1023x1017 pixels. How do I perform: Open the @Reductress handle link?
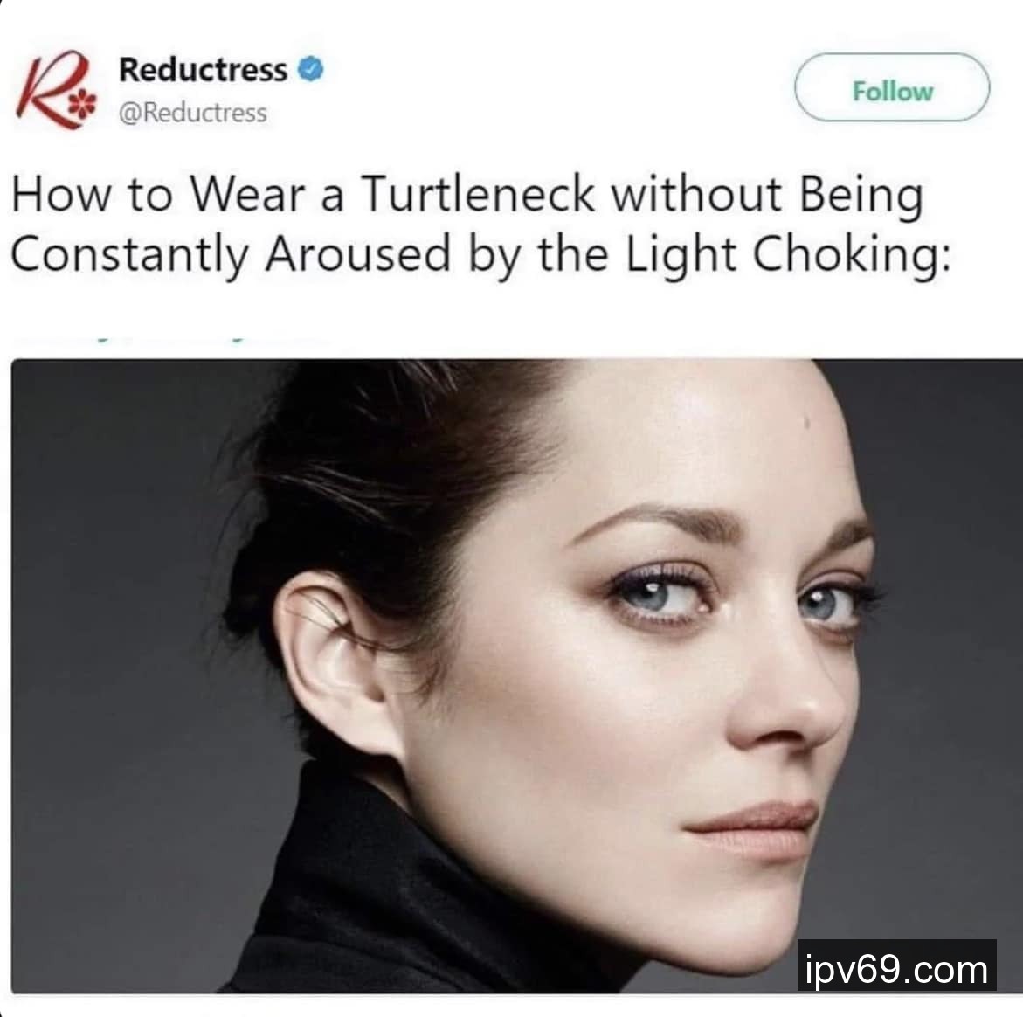tap(192, 113)
